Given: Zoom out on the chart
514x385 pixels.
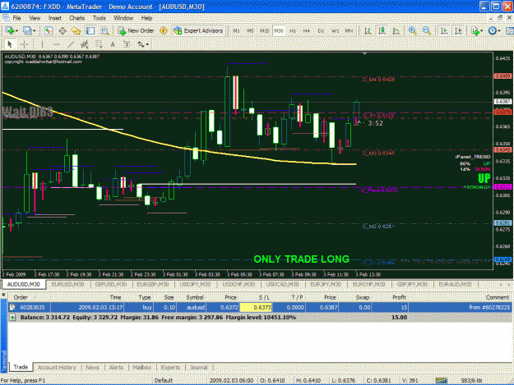Looking at the screenshot, I should [x=427, y=30].
